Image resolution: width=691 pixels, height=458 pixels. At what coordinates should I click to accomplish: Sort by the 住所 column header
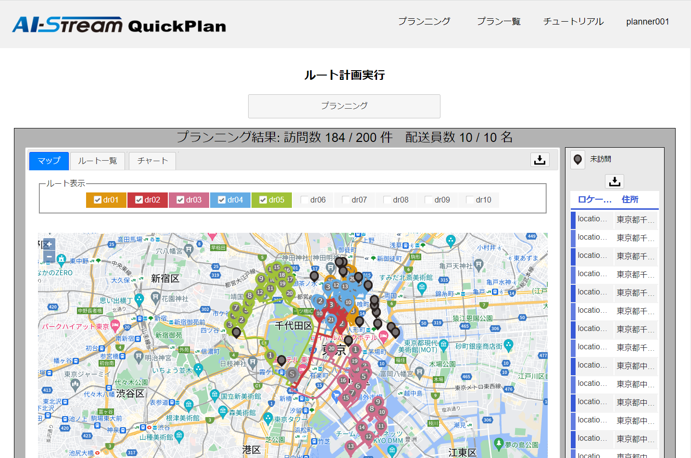coord(629,200)
